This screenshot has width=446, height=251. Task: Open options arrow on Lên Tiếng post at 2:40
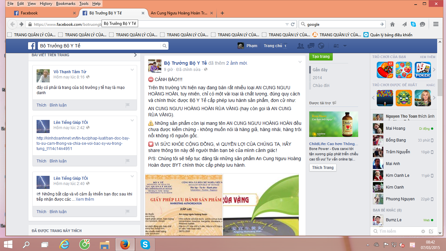(132, 176)
